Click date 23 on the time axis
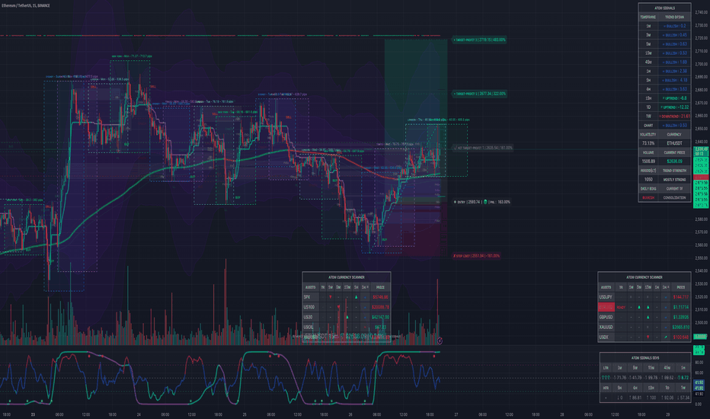710x419 pixels. pos(33,414)
